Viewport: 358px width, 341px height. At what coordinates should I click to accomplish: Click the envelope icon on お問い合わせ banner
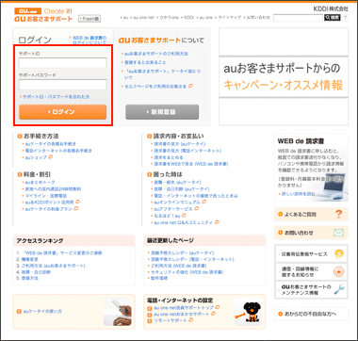point(338,233)
